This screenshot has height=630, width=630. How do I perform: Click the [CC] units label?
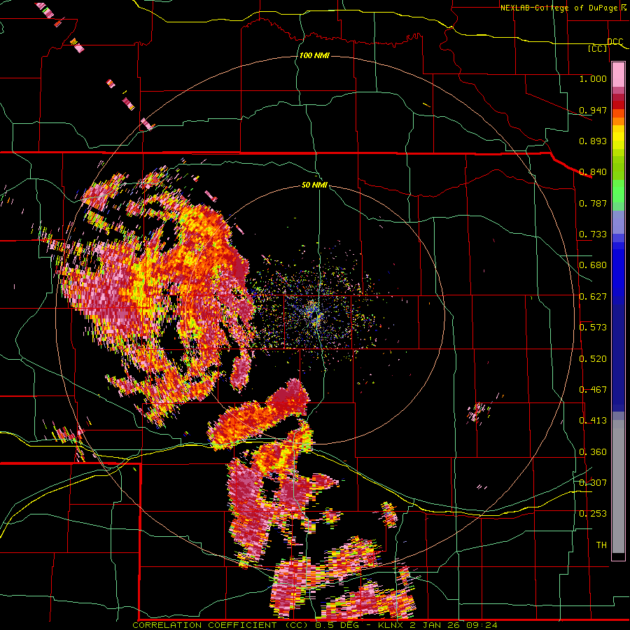click(597, 48)
